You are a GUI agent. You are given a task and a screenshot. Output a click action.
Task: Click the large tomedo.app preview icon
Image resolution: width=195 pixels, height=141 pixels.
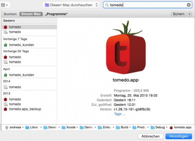126,48
